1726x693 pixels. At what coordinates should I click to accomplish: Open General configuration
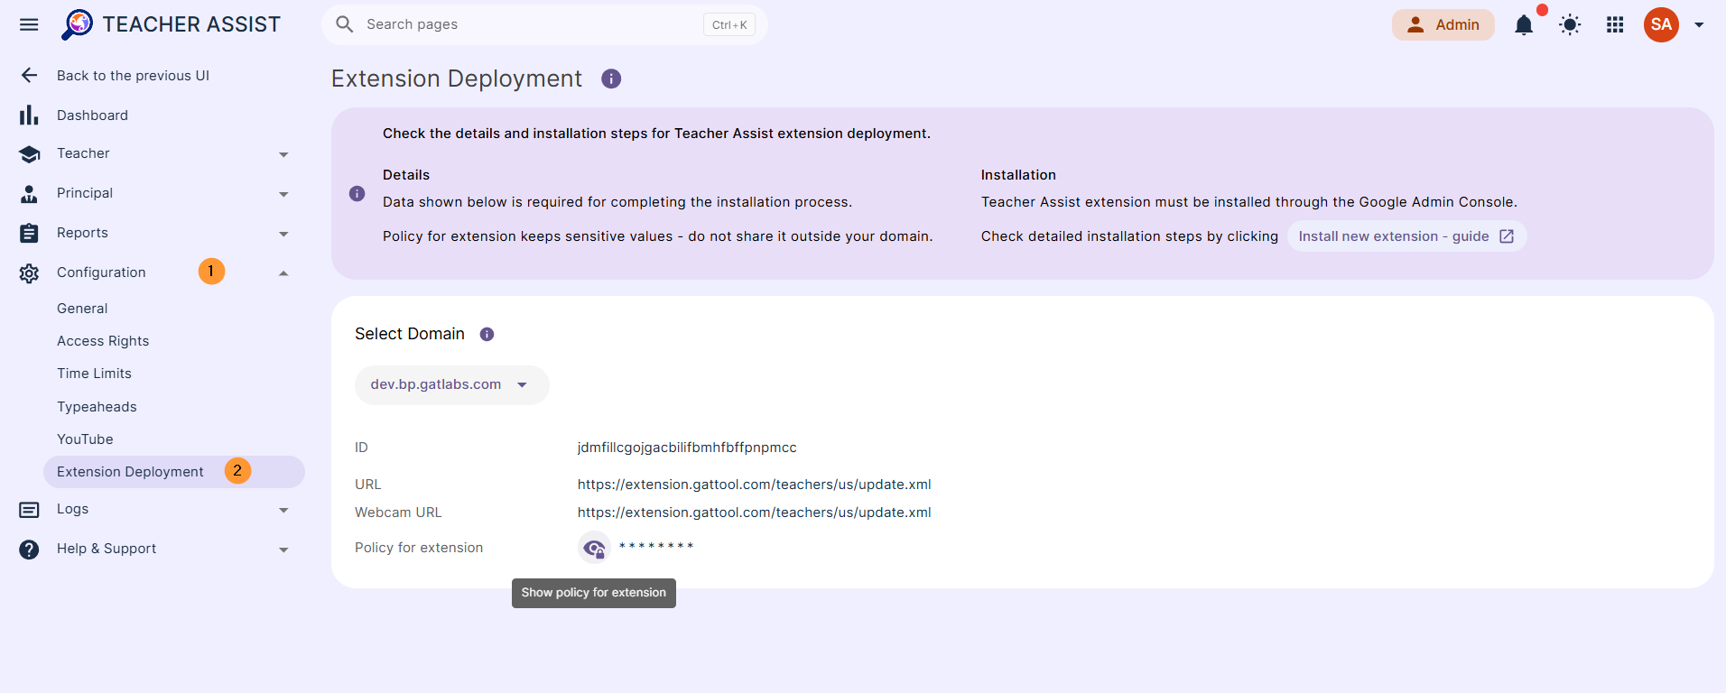pos(82,309)
